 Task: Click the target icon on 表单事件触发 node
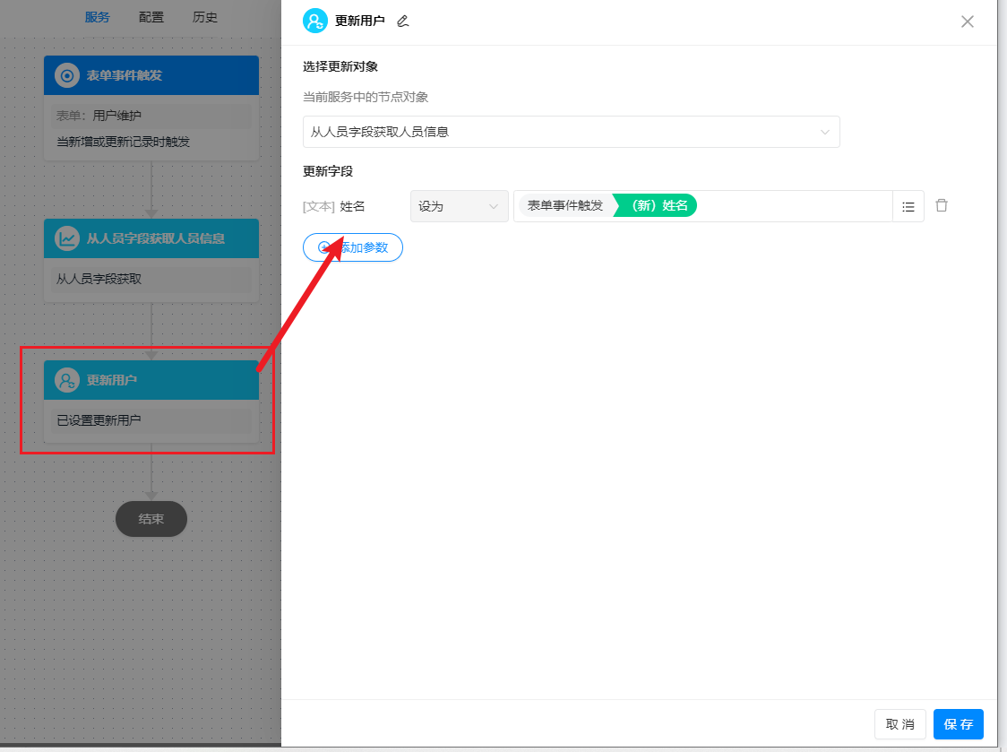(x=65, y=75)
